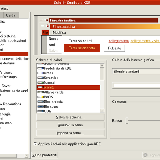Open the energia entry in sidebar
The height and width of the screenshot is (160, 160).
coord(5,114)
